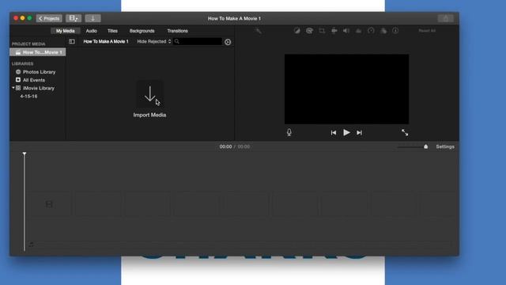Image resolution: width=506 pixels, height=285 pixels.
Task: Click the timeline playhead marker
Action: point(25,154)
